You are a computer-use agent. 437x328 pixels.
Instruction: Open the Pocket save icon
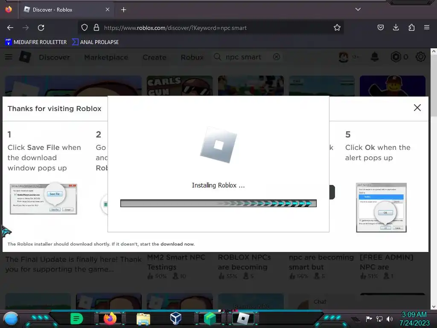[x=380, y=27]
